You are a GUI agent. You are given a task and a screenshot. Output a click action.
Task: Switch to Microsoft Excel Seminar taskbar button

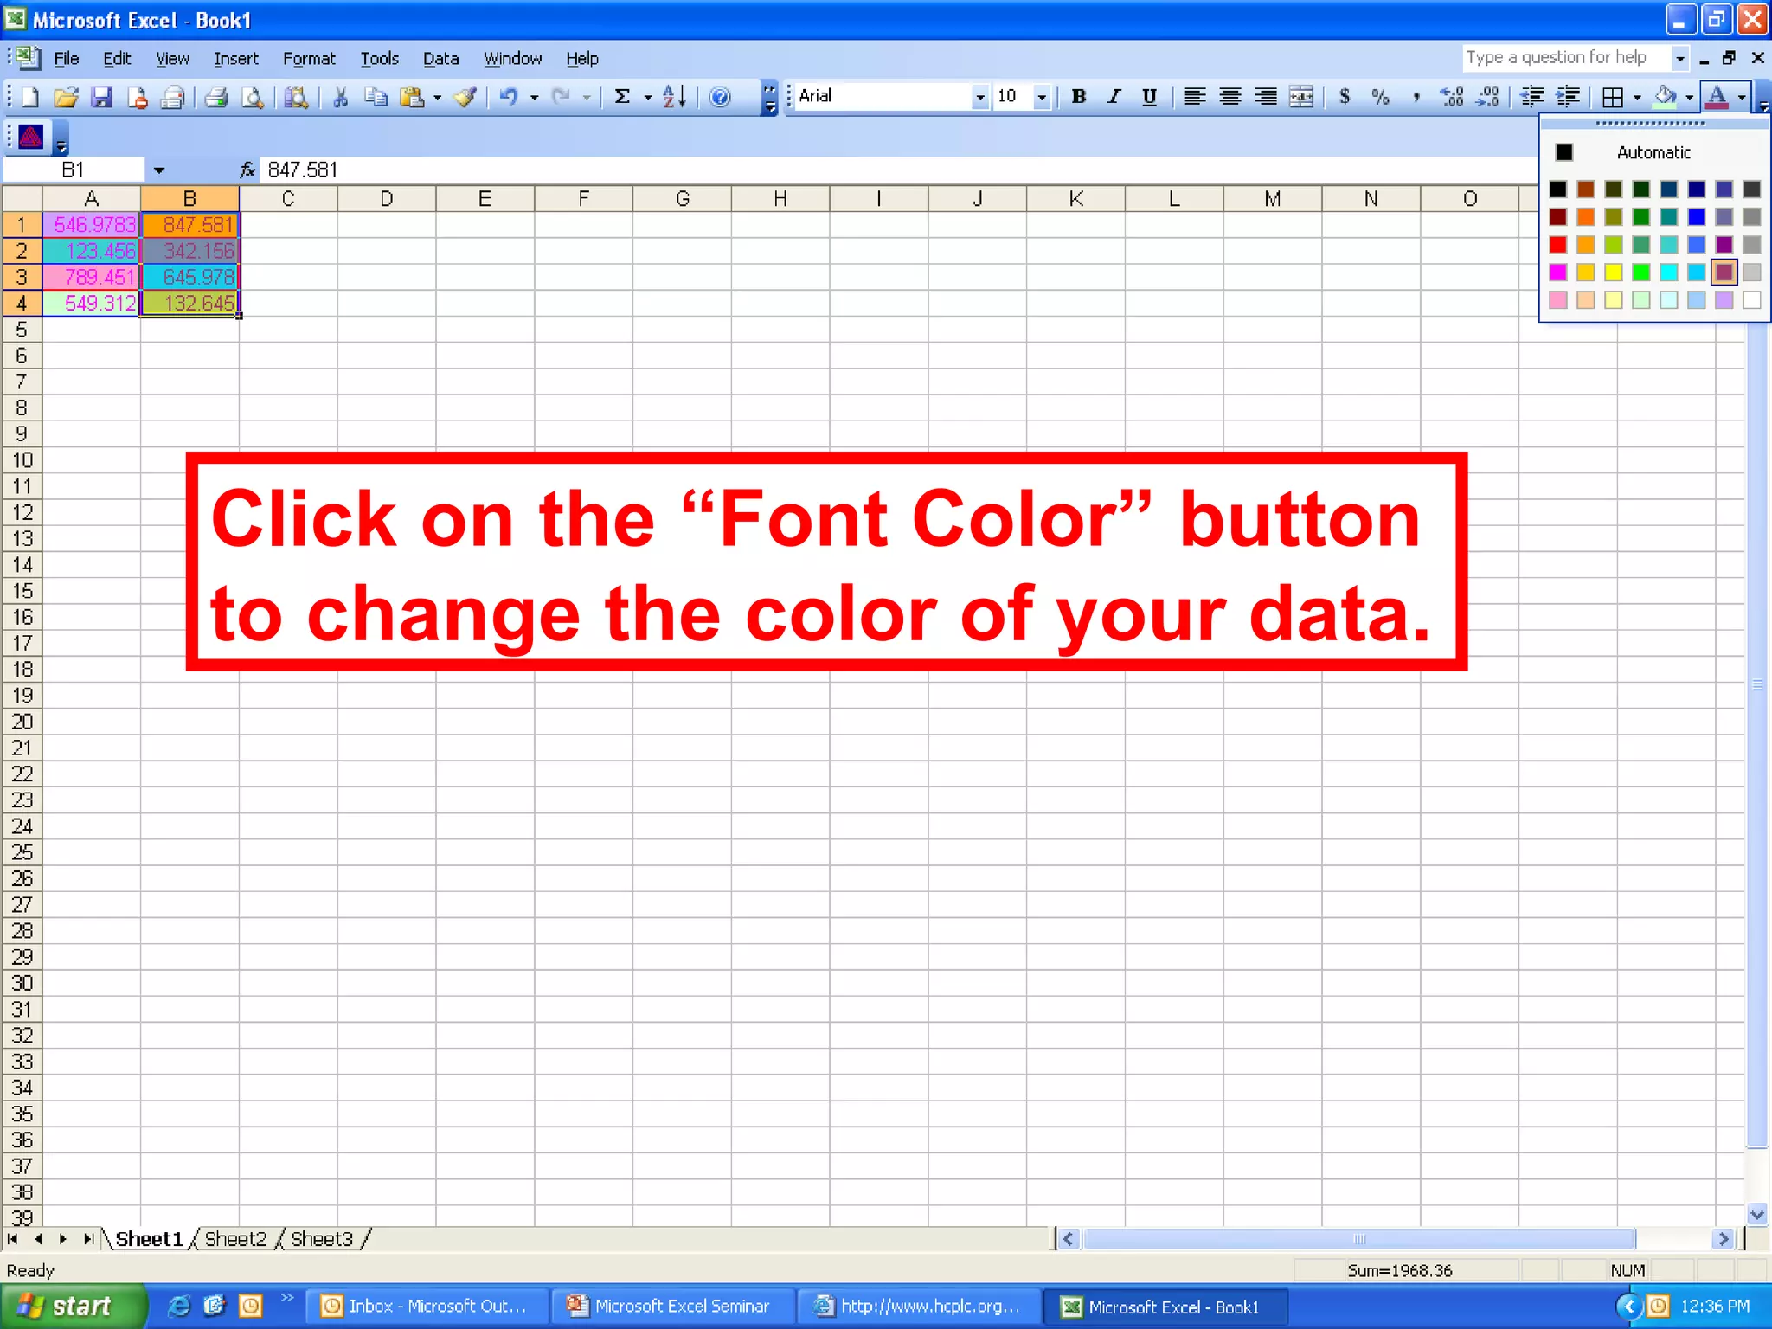(x=672, y=1307)
